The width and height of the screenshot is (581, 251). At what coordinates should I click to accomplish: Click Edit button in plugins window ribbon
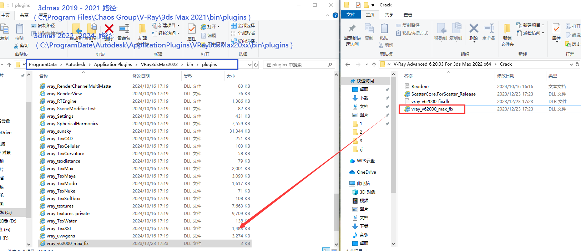(x=209, y=36)
